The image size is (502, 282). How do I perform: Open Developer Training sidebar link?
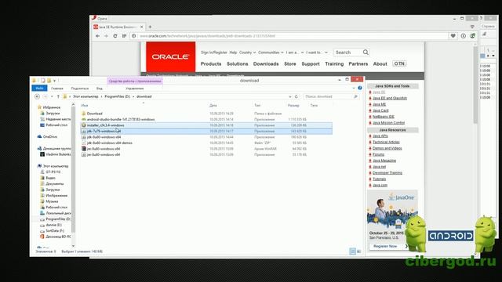coord(387,172)
